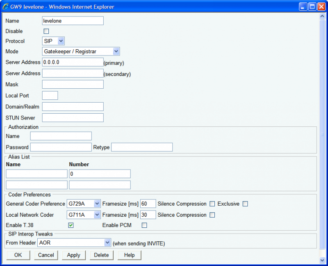Focus the top Name field containing levelone
Screen dimensions: 328x266
click(73, 21)
